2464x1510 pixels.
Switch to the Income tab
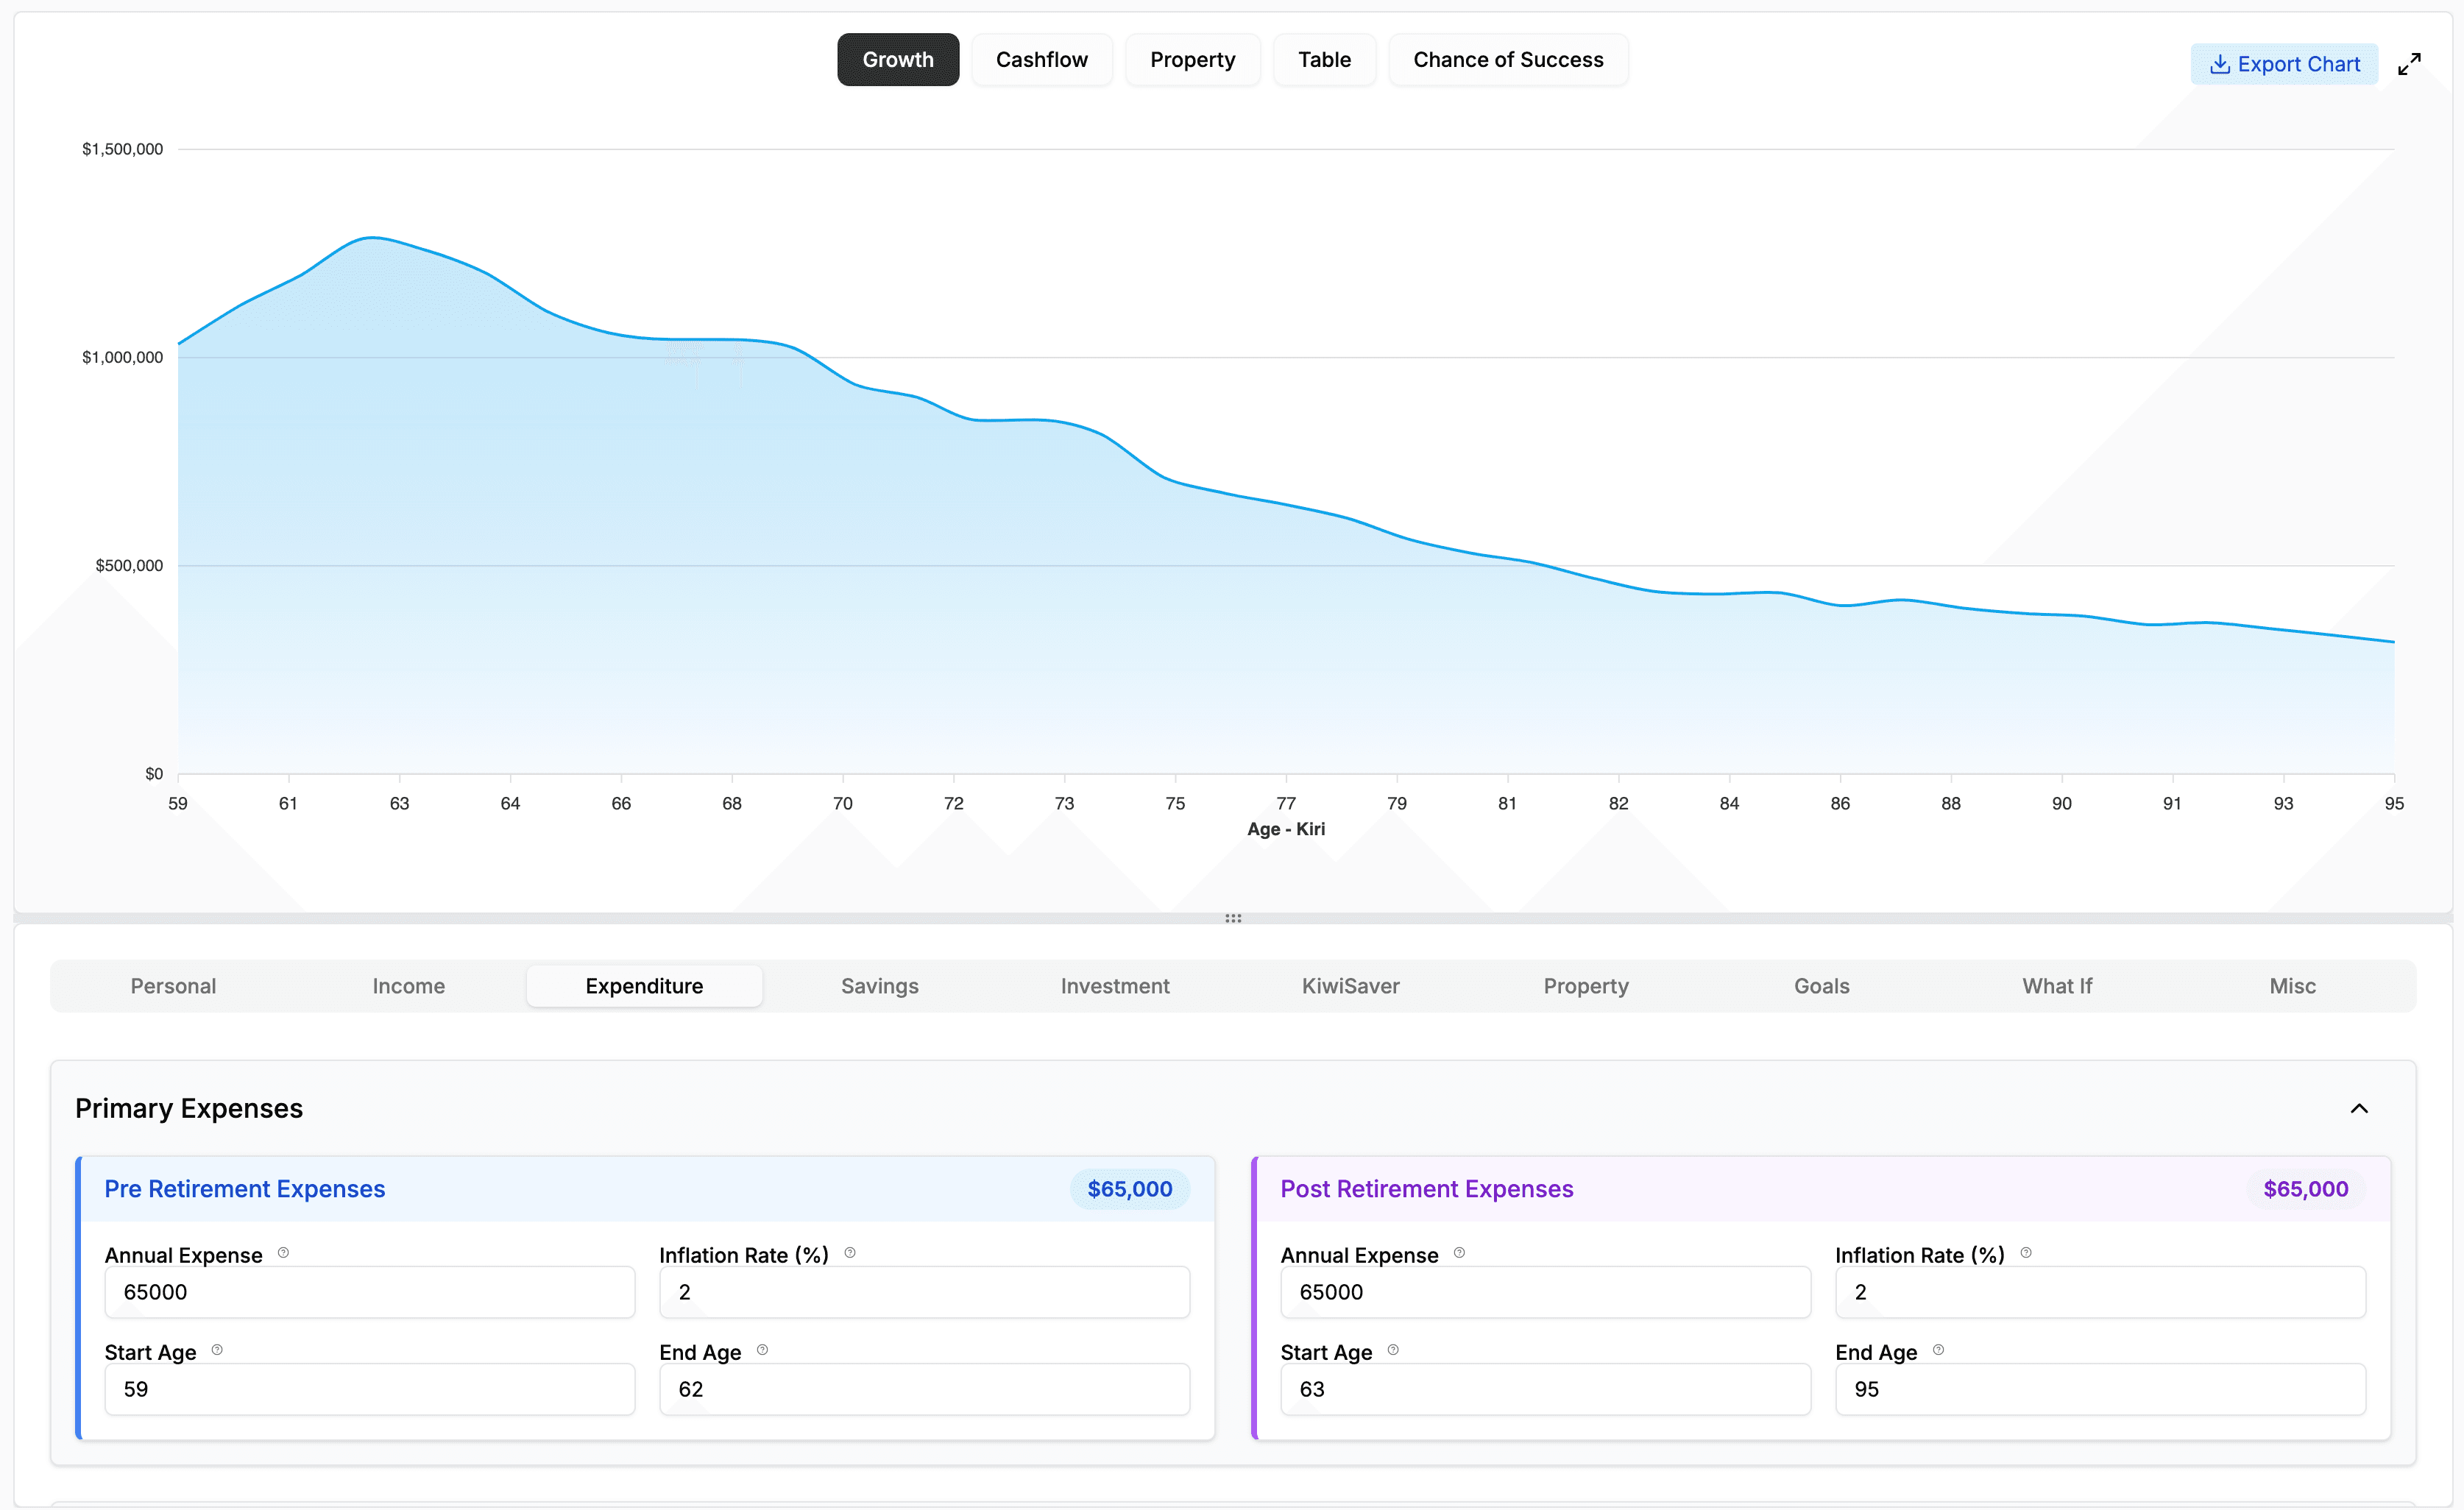[408, 986]
